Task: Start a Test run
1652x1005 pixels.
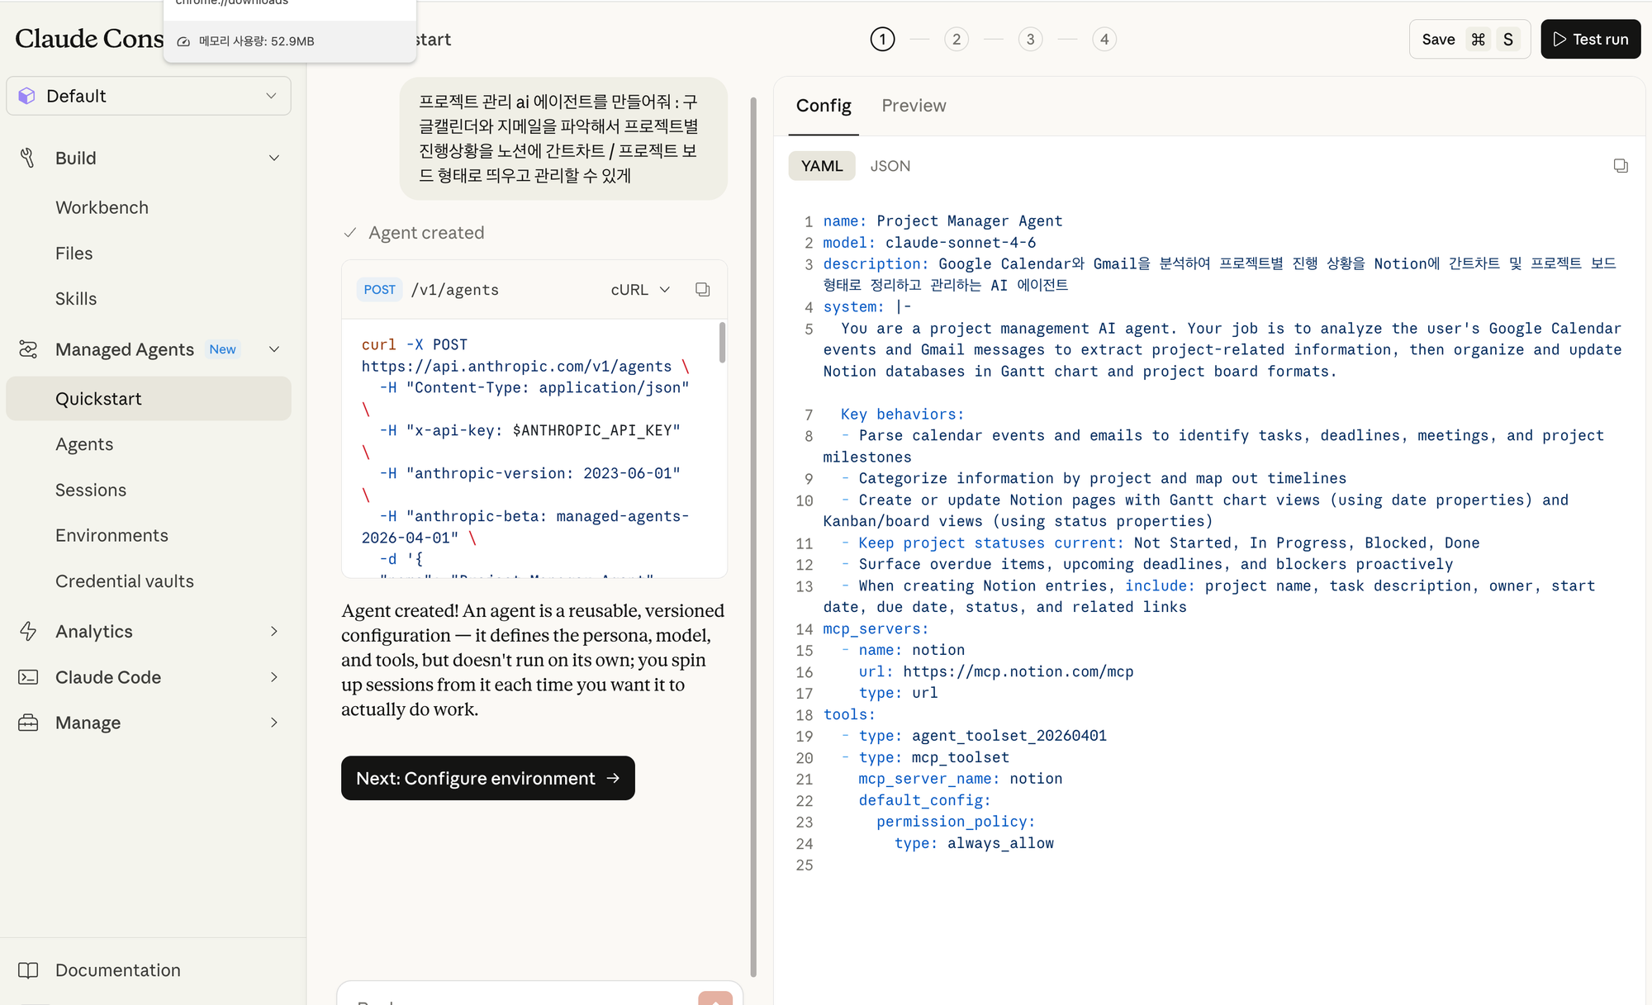Action: click(x=1590, y=39)
